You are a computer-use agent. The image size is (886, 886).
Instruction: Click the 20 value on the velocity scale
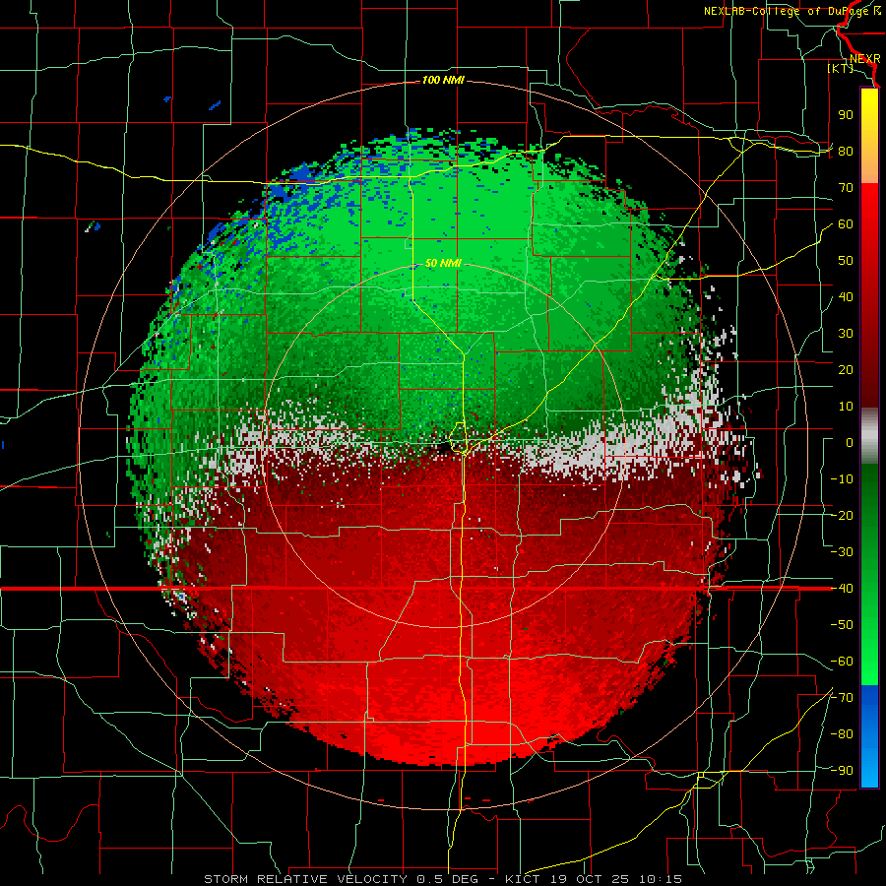point(846,370)
